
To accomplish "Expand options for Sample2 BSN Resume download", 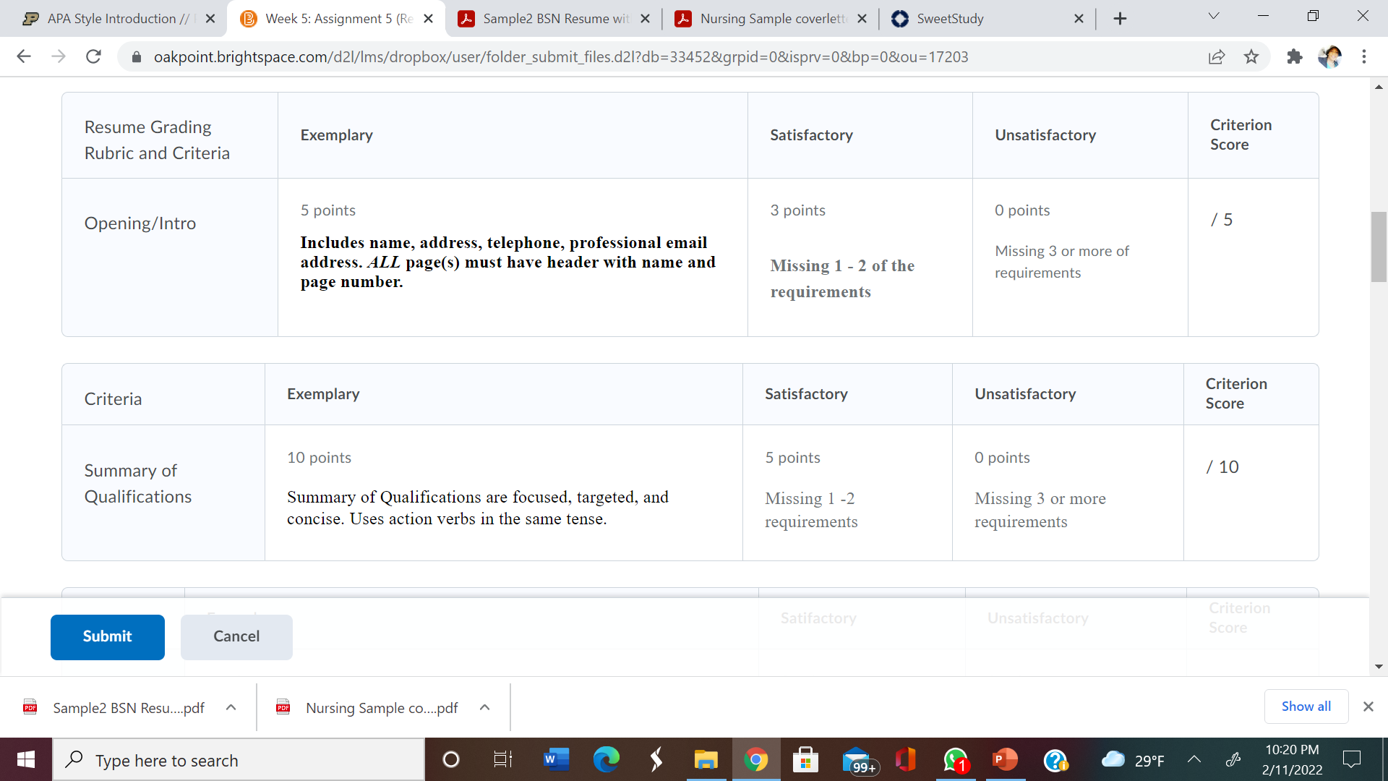I will pyautogui.click(x=231, y=707).
